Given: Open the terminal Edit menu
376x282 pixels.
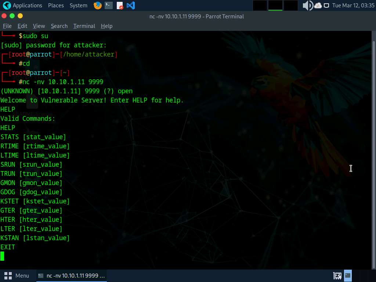Looking at the screenshot, I should point(22,26).
